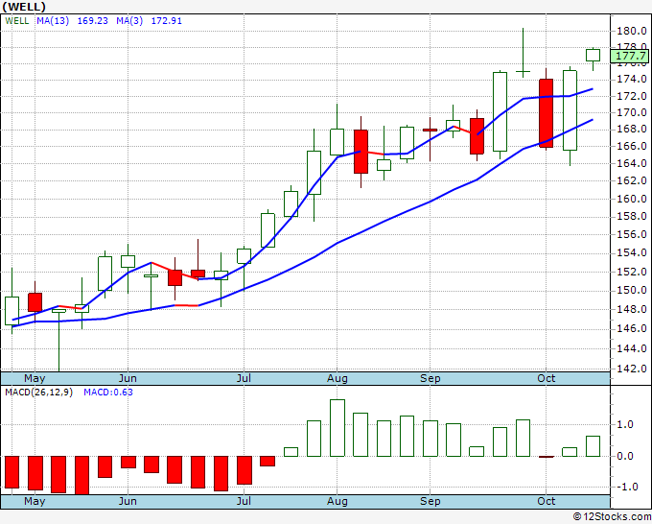Click Sep on the MACD date axis
Viewport: 652px width, 524px height.
(430, 501)
